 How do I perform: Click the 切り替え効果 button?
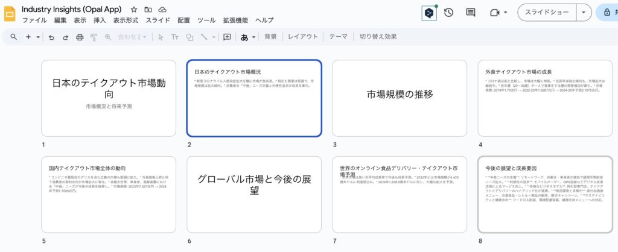(378, 37)
